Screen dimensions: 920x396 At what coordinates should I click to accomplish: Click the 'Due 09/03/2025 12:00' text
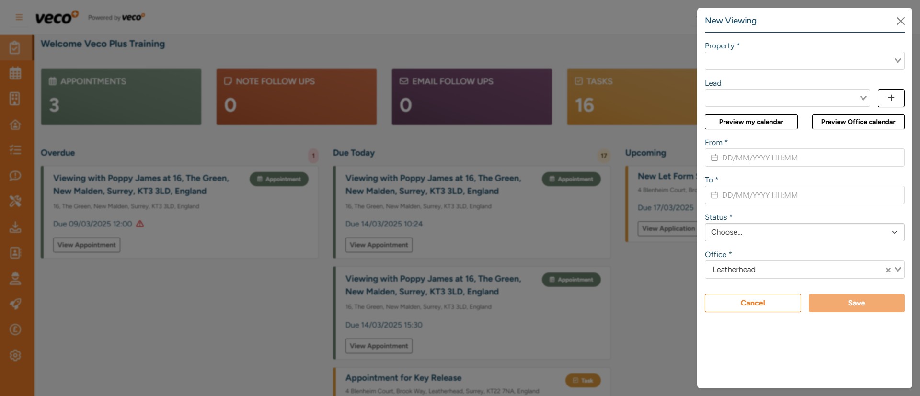point(92,224)
